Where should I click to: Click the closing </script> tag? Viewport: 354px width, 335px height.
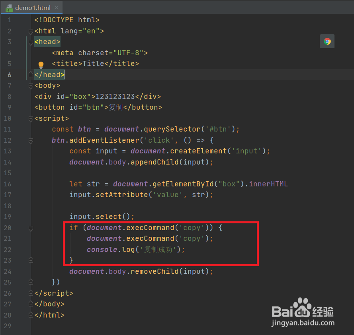[54, 293]
